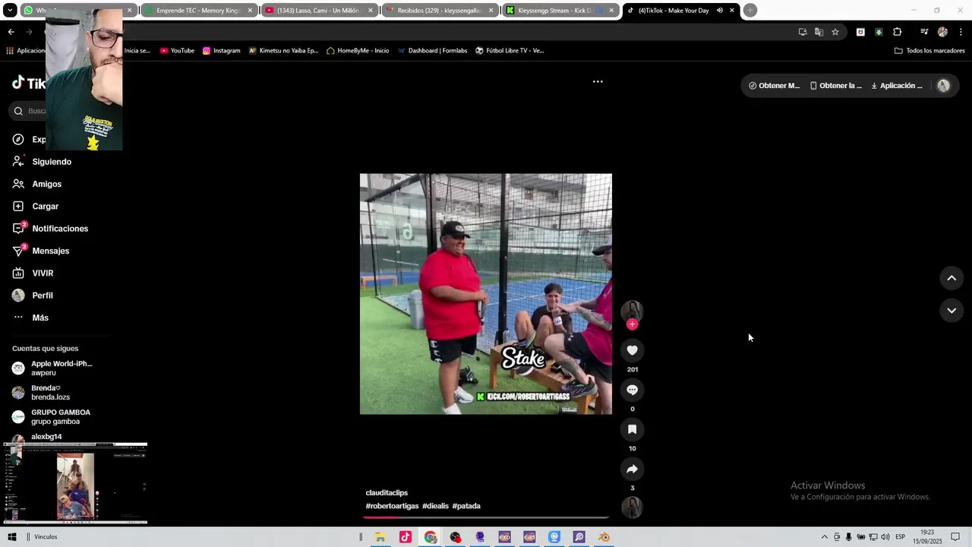Open the clauditaclips username link
Viewport: 972px width, 547px height.
[x=387, y=493]
